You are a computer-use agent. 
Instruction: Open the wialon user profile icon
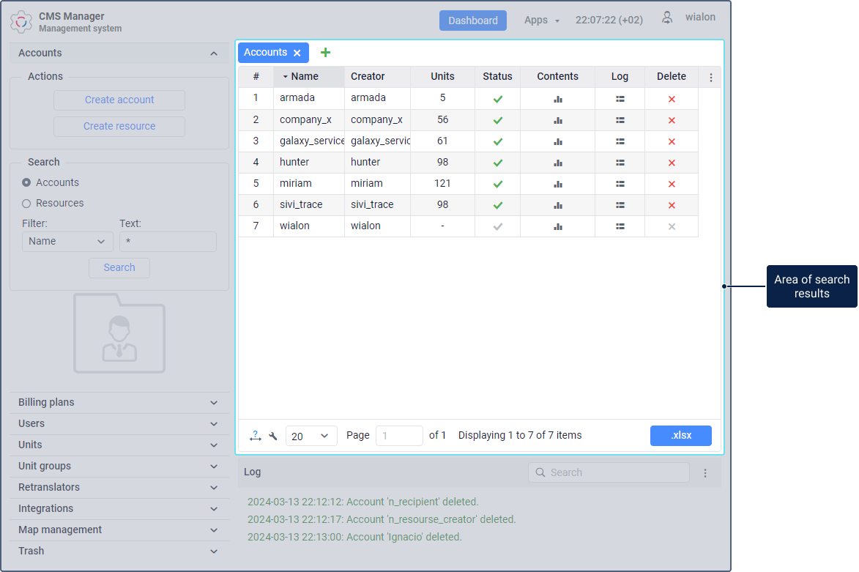[x=666, y=18]
